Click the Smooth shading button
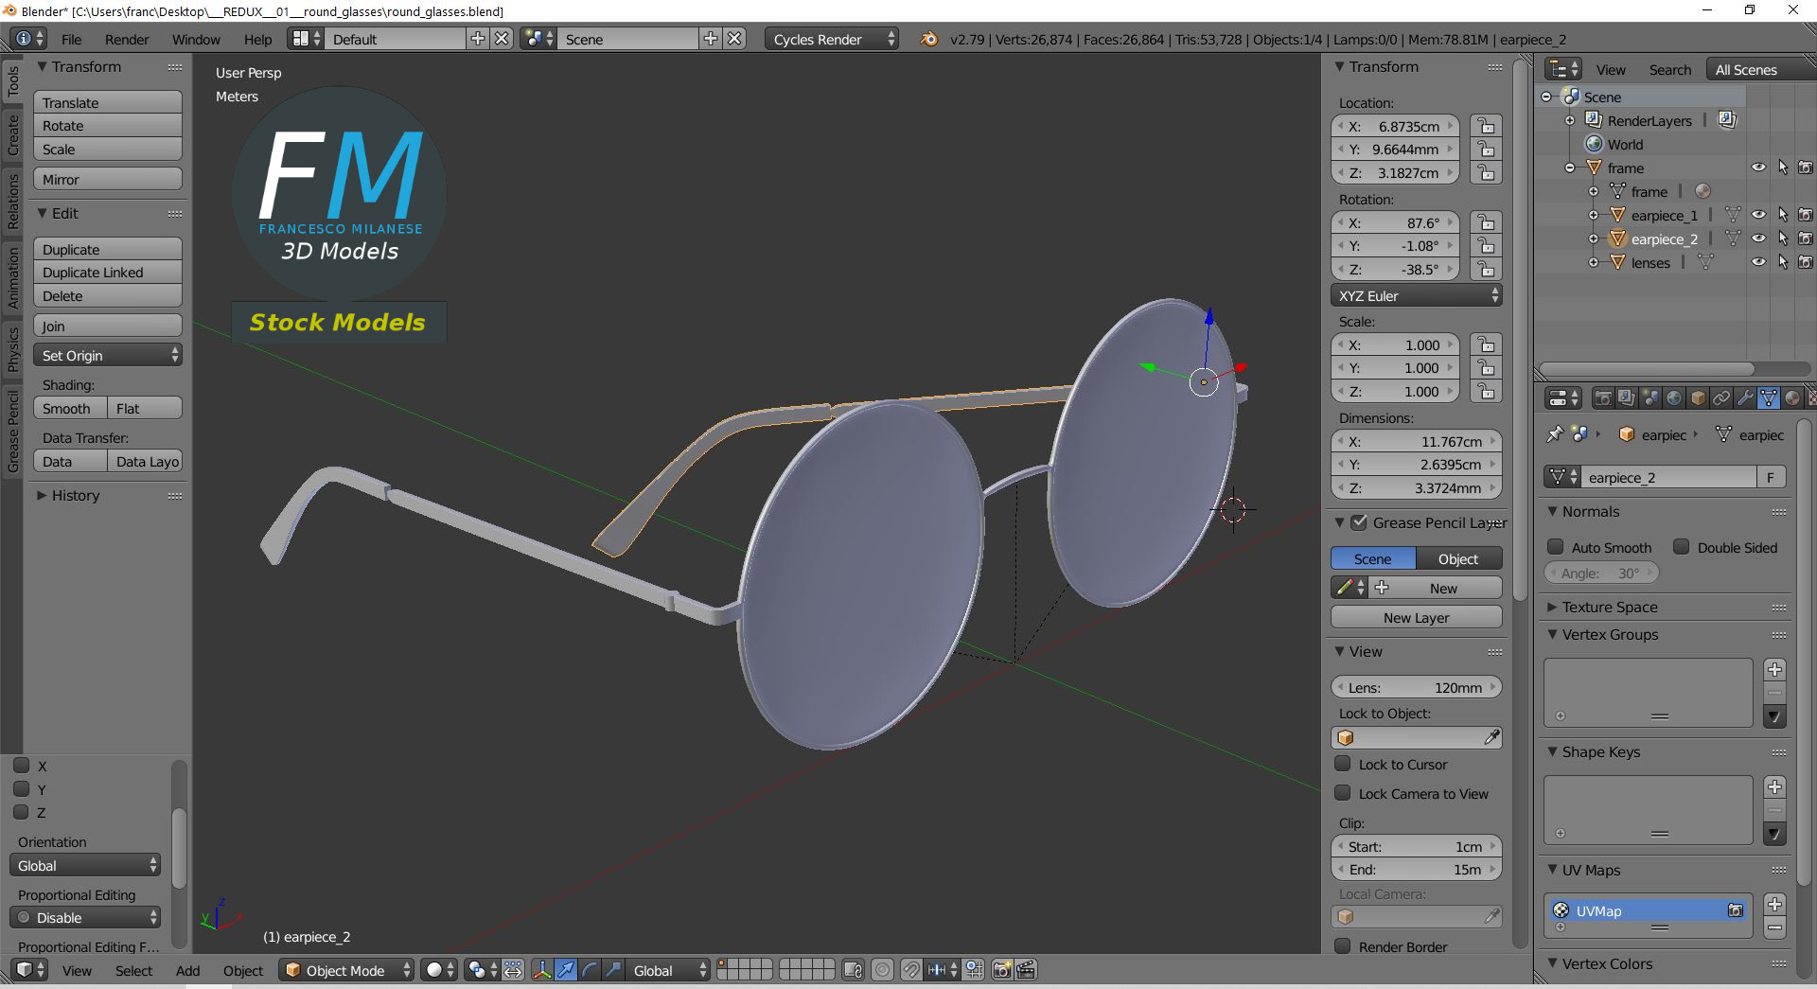Image resolution: width=1817 pixels, height=989 pixels. tap(70, 408)
